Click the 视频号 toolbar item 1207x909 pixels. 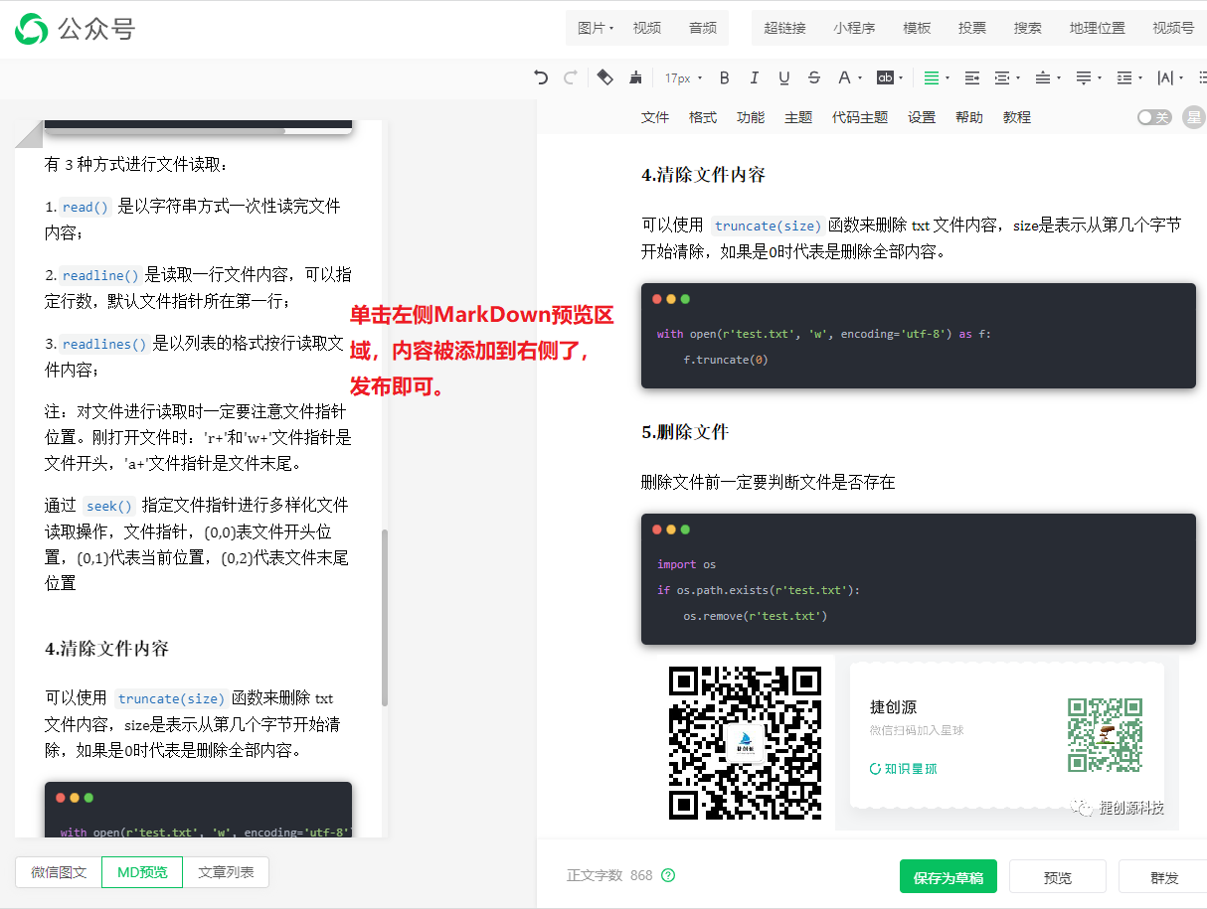click(1173, 28)
